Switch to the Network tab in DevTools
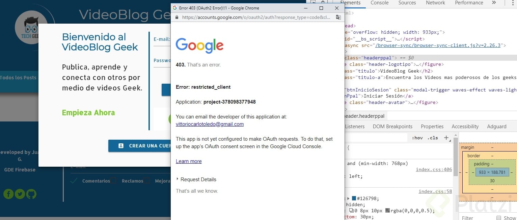 pyautogui.click(x=435, y=3)
